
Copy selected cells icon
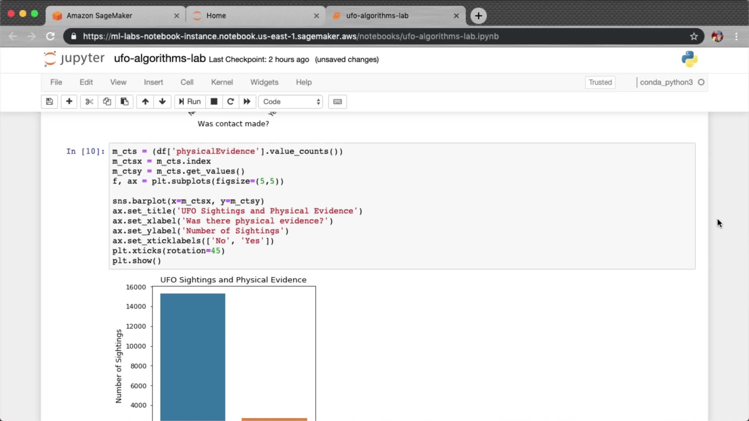coord(107,102)
